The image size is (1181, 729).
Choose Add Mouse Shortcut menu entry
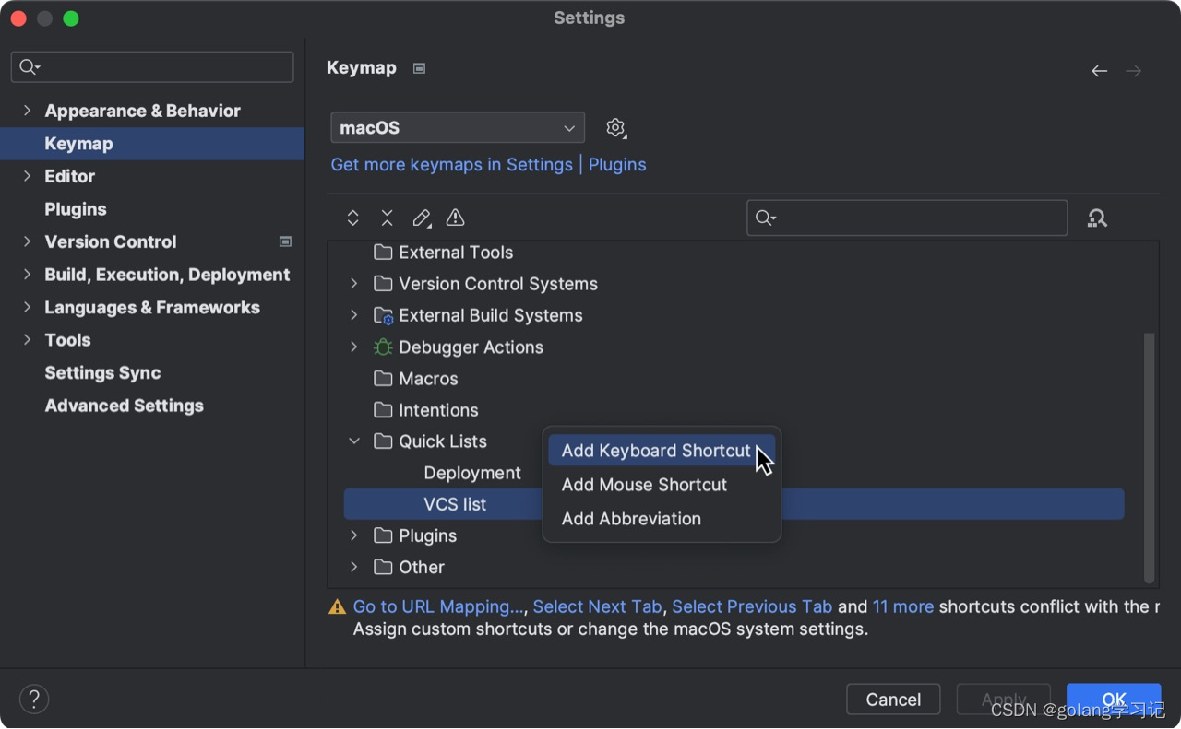(x=644, y=485)
